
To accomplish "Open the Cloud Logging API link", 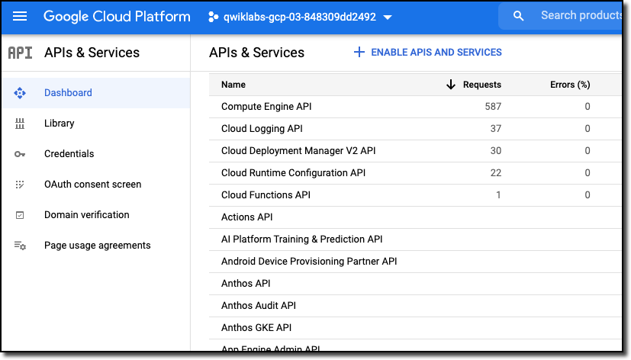I will pos(262,129).
